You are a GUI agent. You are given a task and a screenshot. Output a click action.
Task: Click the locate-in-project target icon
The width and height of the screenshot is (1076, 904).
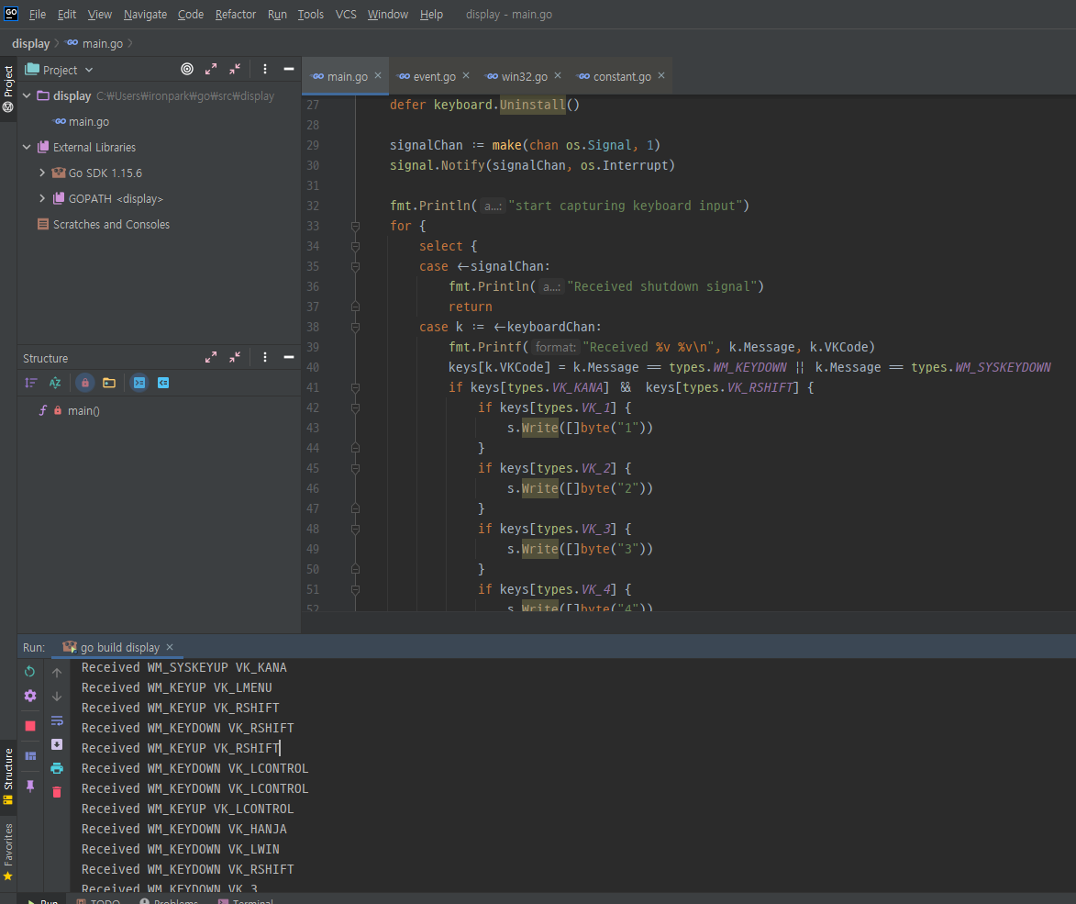click(186, 70)
